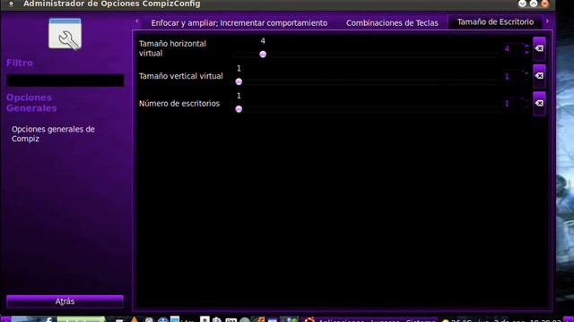This screenshot has height=322, width=574.
Task: Click the Tamaño horizontal virtual label
Action: (172, 48)
